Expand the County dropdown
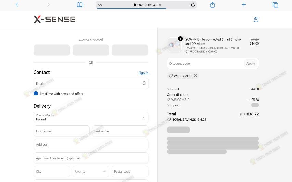 click(91, 171)
